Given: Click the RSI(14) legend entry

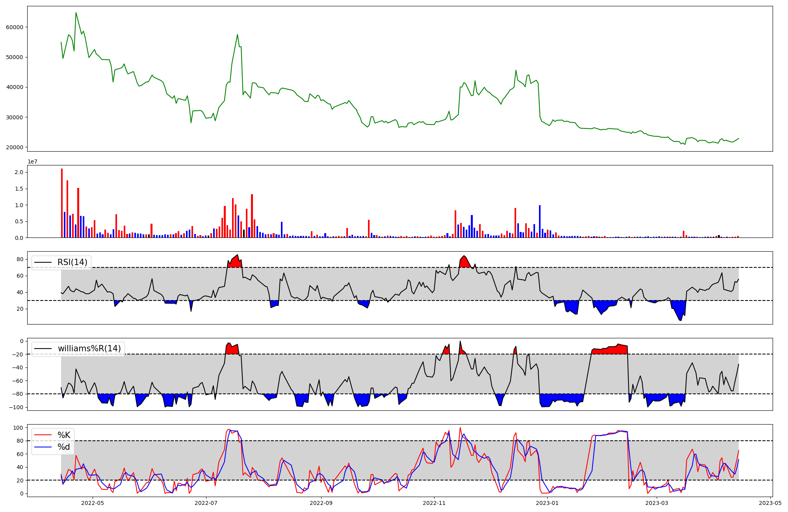Looking at the screenshot, I should tap(72, 262).
